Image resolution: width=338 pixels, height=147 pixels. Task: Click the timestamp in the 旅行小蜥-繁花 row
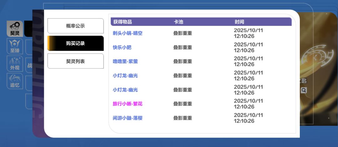248,104
